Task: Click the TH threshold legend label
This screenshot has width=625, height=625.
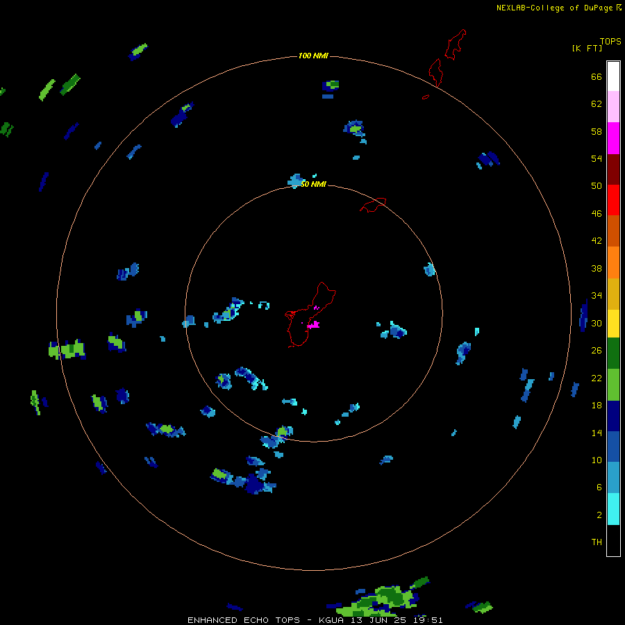Action: (x=597, y=542)
